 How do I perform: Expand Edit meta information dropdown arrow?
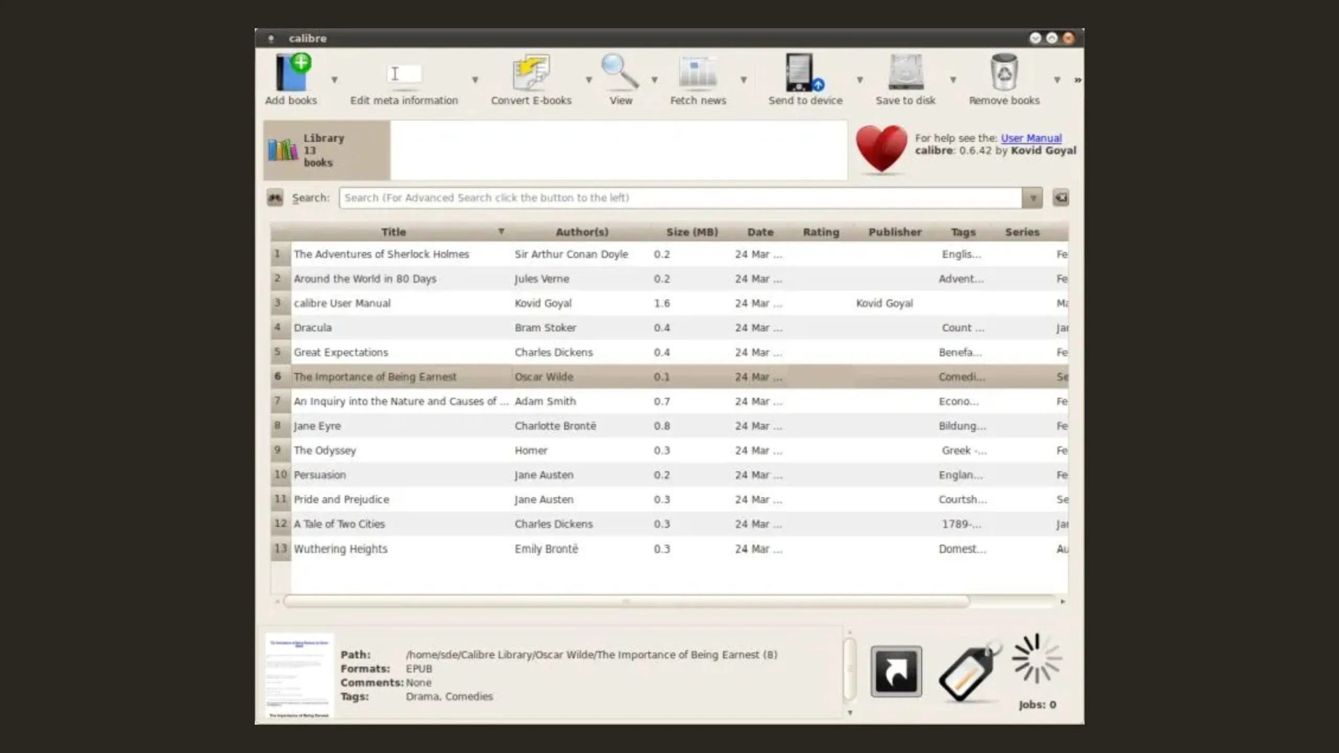coord(475,80)
